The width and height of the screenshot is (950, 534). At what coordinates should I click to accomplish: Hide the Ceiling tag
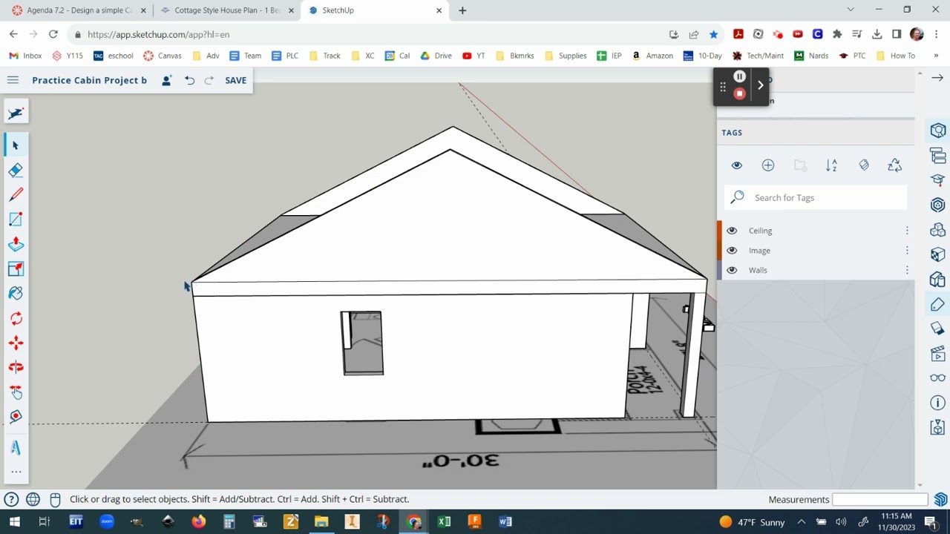point(732,231)
